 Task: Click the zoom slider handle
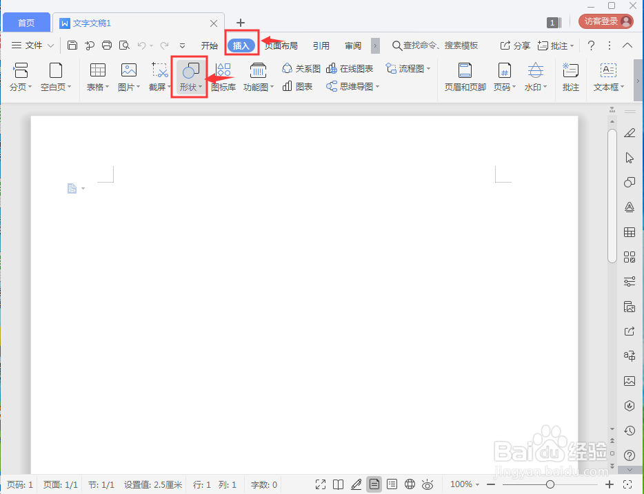550,484
